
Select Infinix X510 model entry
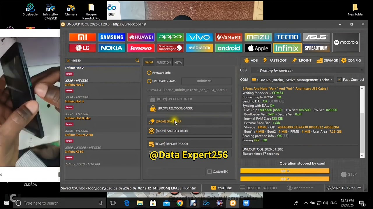point(103,158)
